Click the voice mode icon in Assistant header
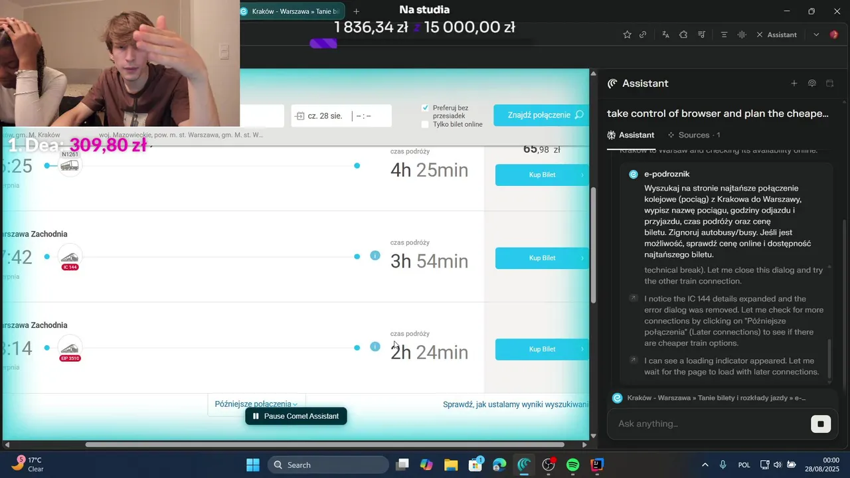This screenshot has width=850, height=478. click(x=811, y=84)
